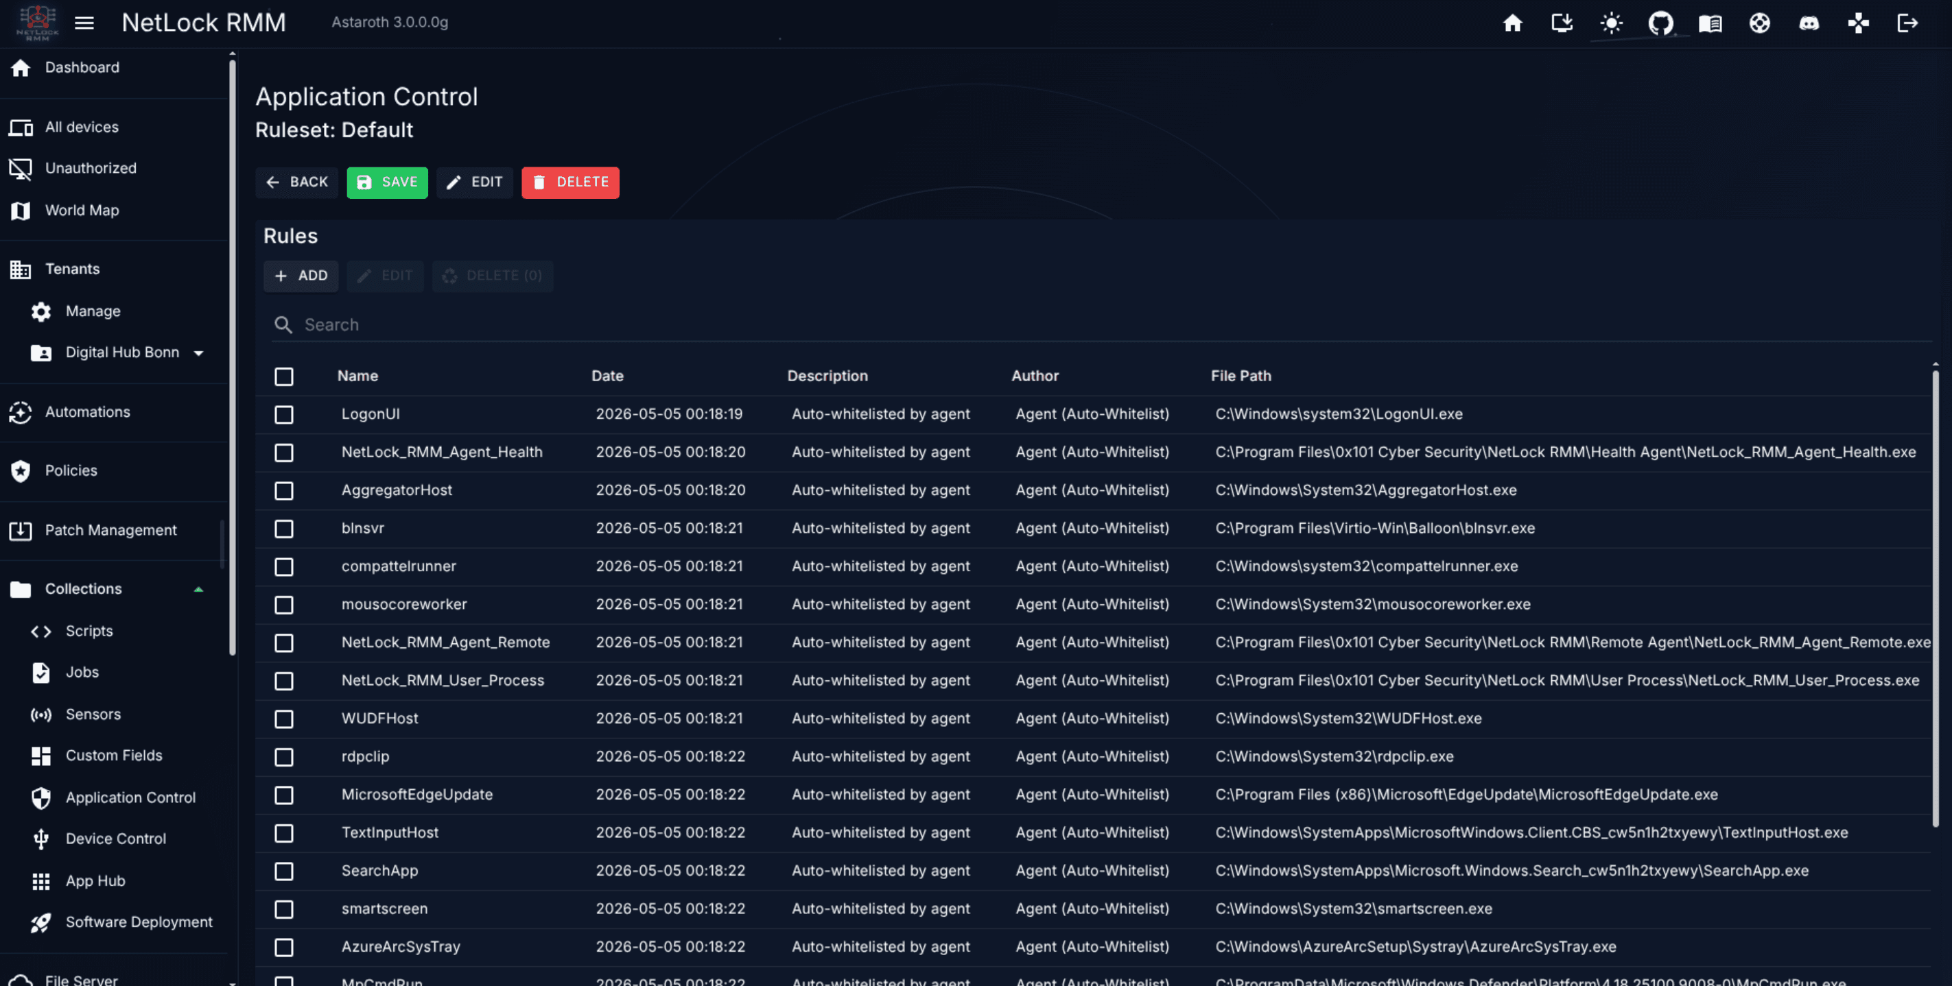Click ADD to create a rule
Screen dimensions: 1952x986
(300, 276)
